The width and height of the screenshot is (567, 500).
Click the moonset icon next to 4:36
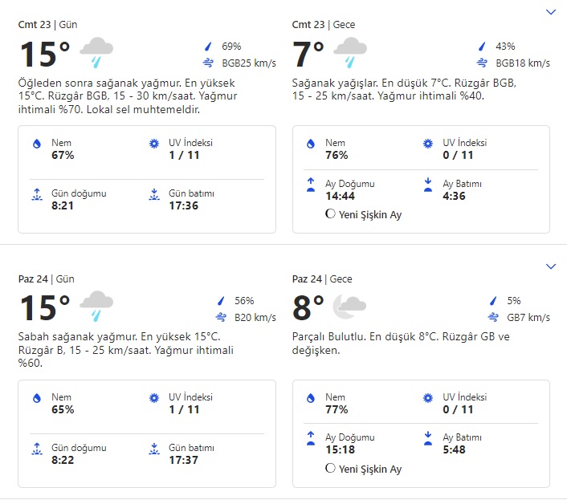tap(428, 185)
